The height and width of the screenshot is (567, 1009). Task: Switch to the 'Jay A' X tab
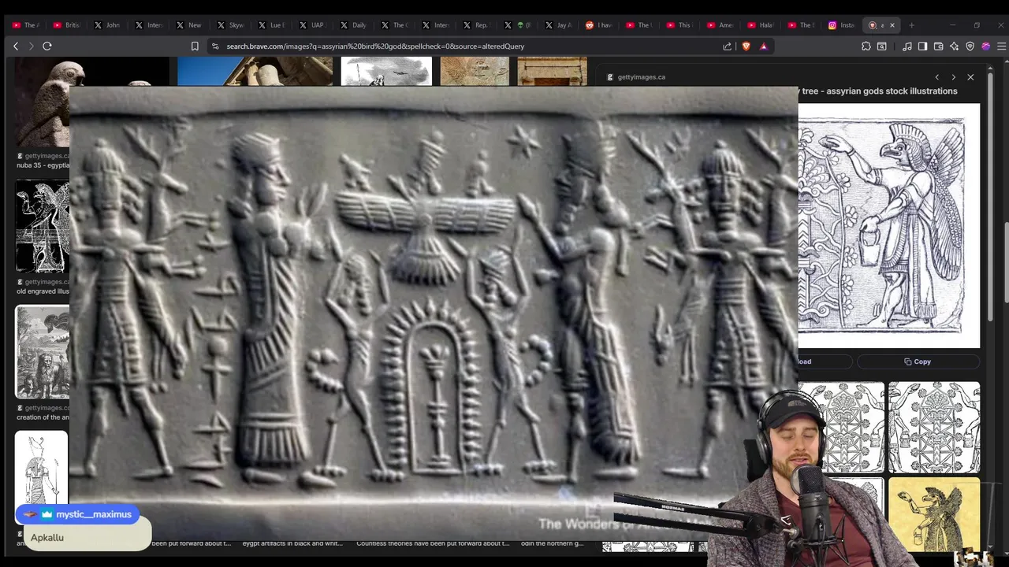[557, 25]
